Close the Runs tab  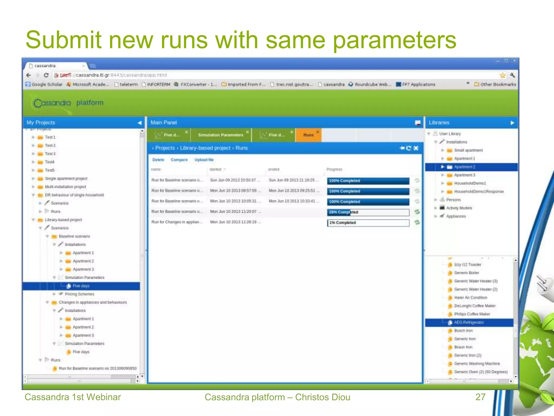pyautogui.click(x=318, y=132)
